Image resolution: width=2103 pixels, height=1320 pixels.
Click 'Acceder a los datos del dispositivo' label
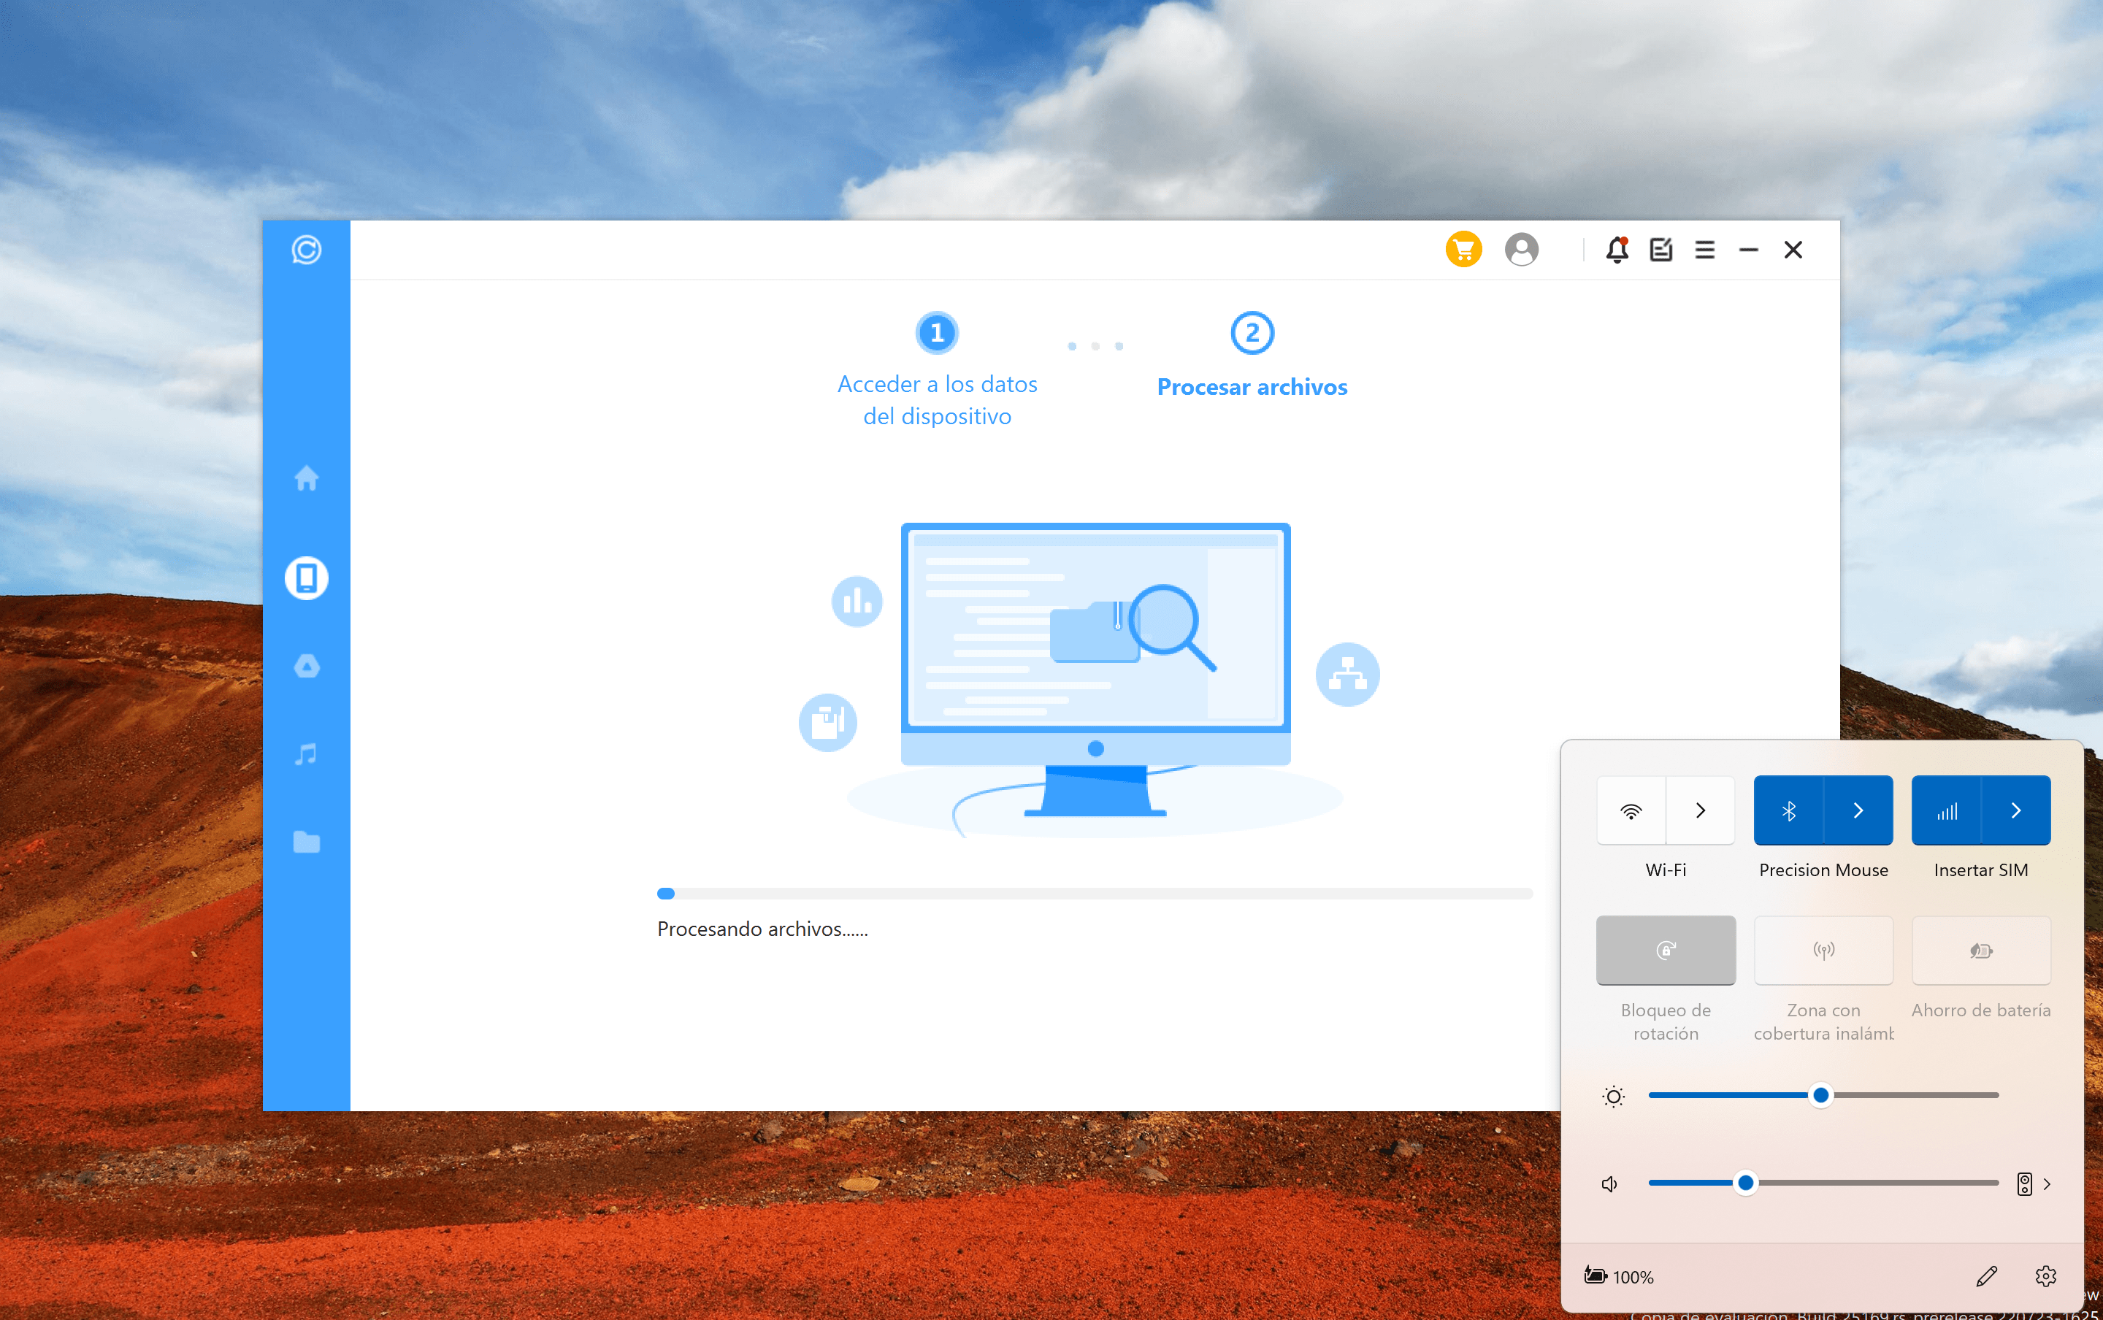tap(937, 400)
